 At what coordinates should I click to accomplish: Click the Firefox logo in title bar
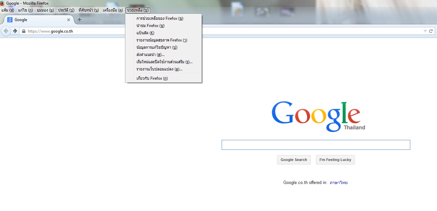coord(2,3)
